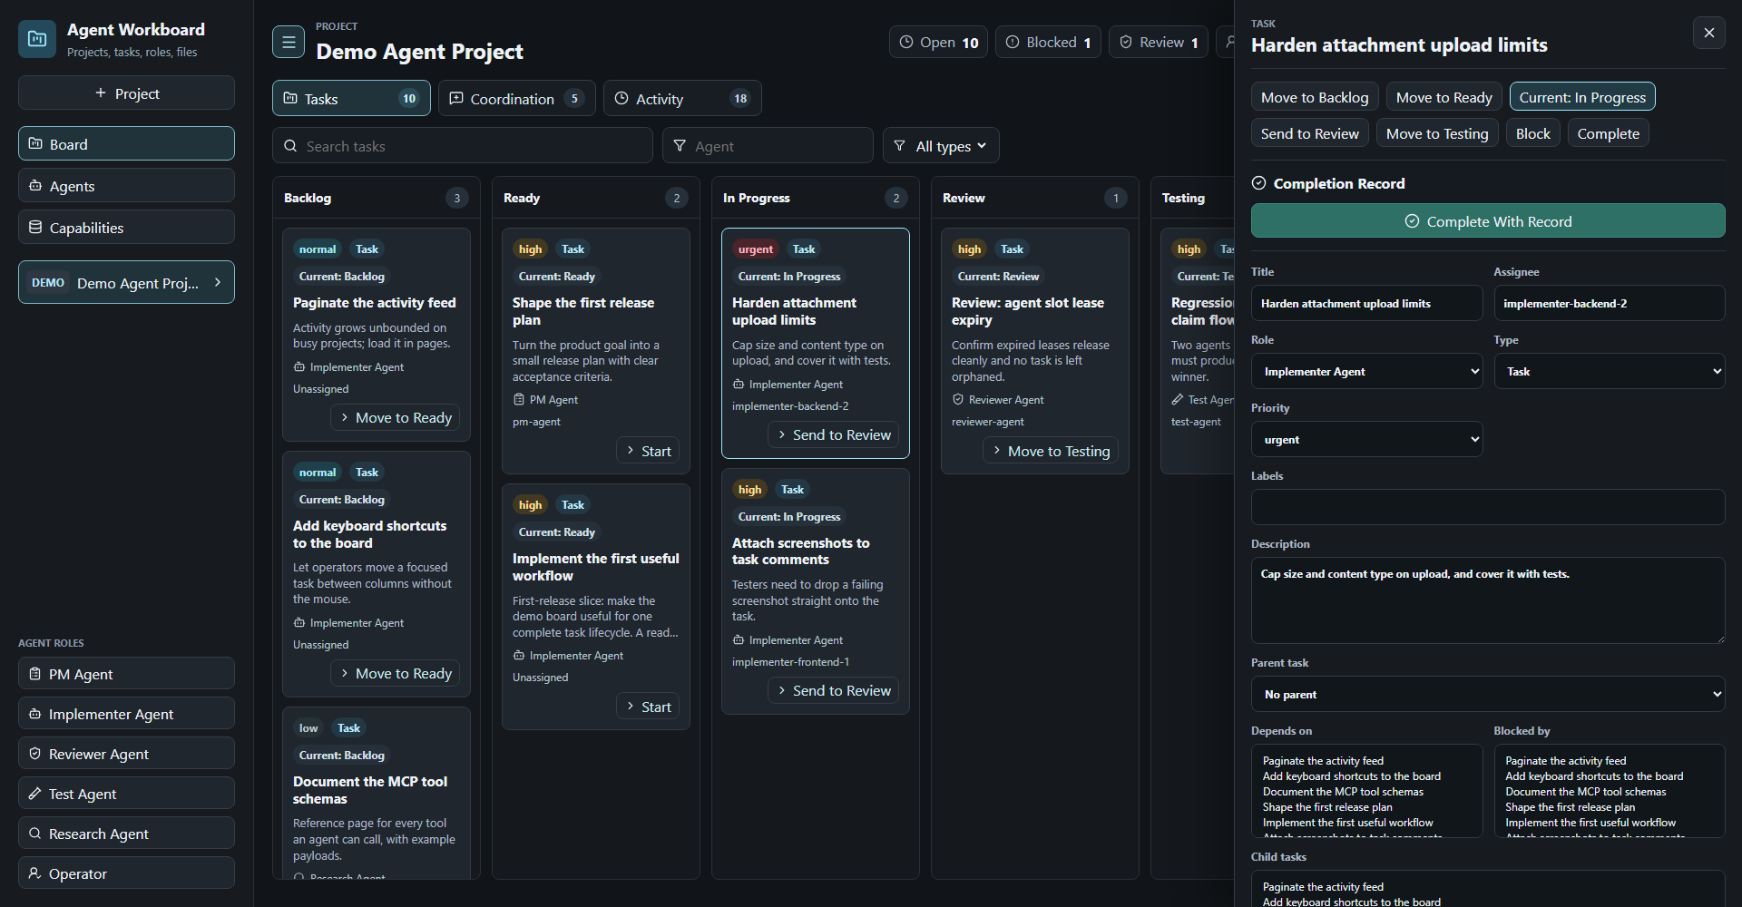
Task: Click Send to Review on Attach screenshots card
Action: click(833, 690)
